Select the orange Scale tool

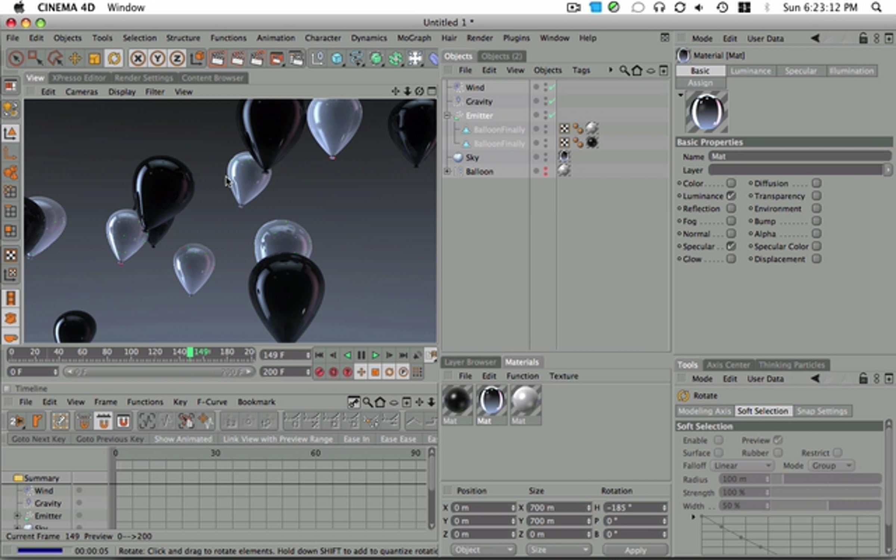(x=94, y=59)
